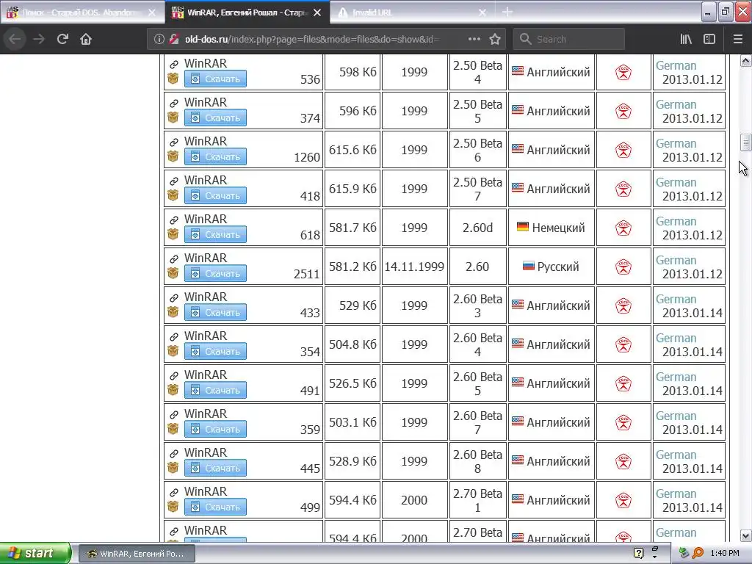Download WinRAR 2.50 Beta 6 via Скачать
752x564 pixels.
pyautogui.click(x=215, y=156)
